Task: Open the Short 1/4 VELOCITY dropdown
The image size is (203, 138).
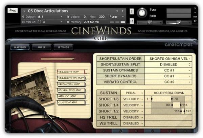Action: tap(132, 105)
